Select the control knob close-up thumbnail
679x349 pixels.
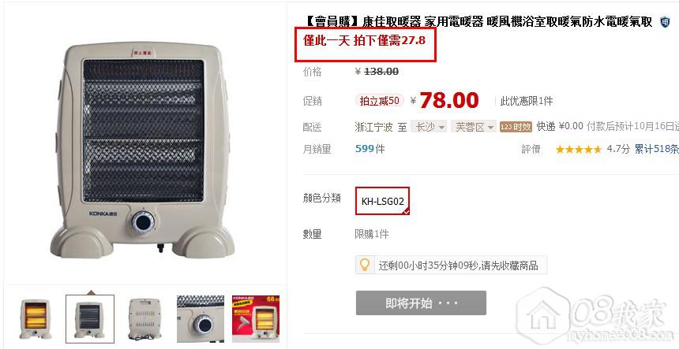(201, 319)
